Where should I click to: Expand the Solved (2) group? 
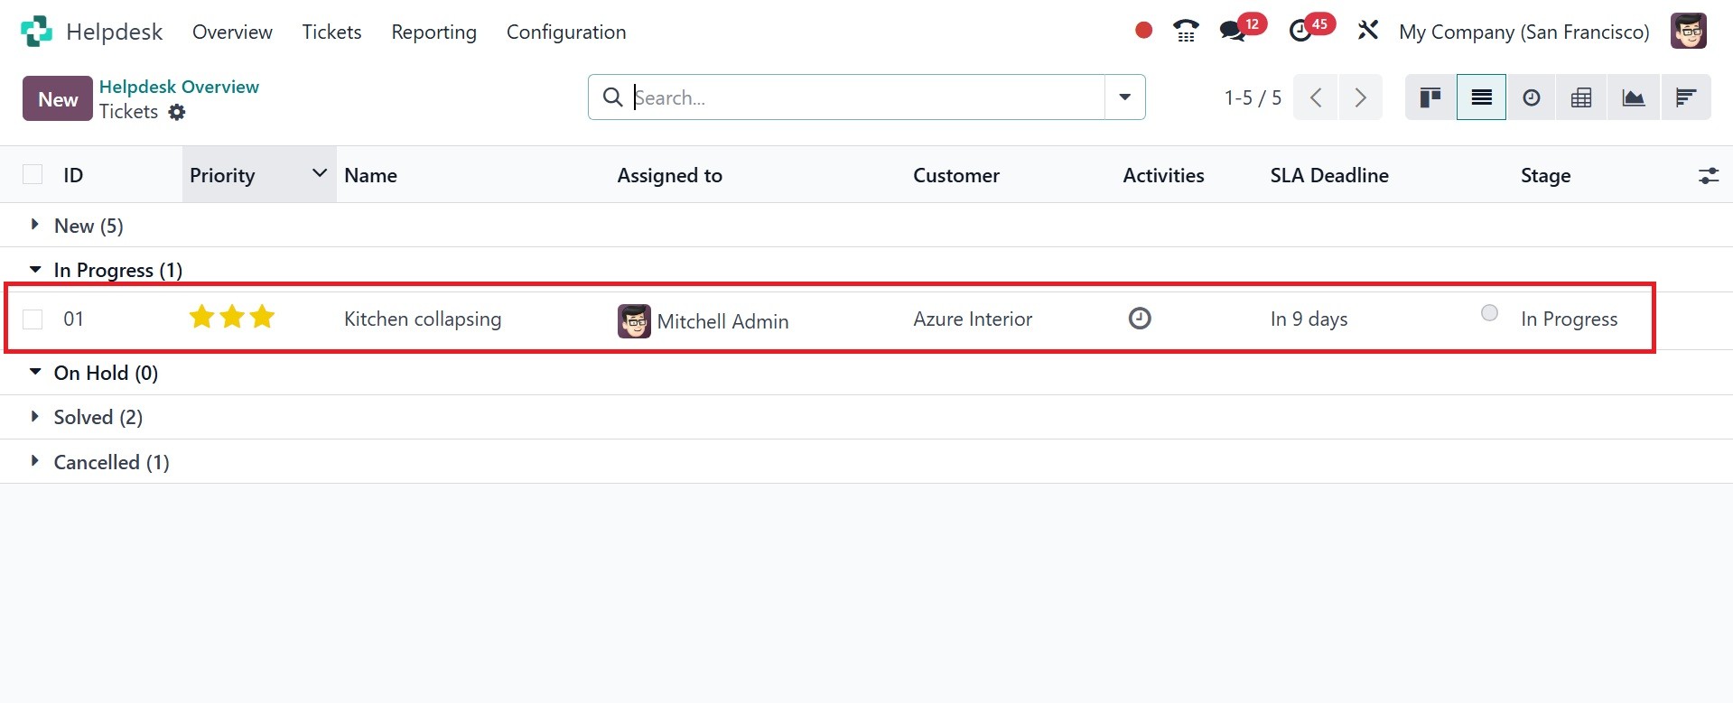pyautogui.click(x=35, y=416)
